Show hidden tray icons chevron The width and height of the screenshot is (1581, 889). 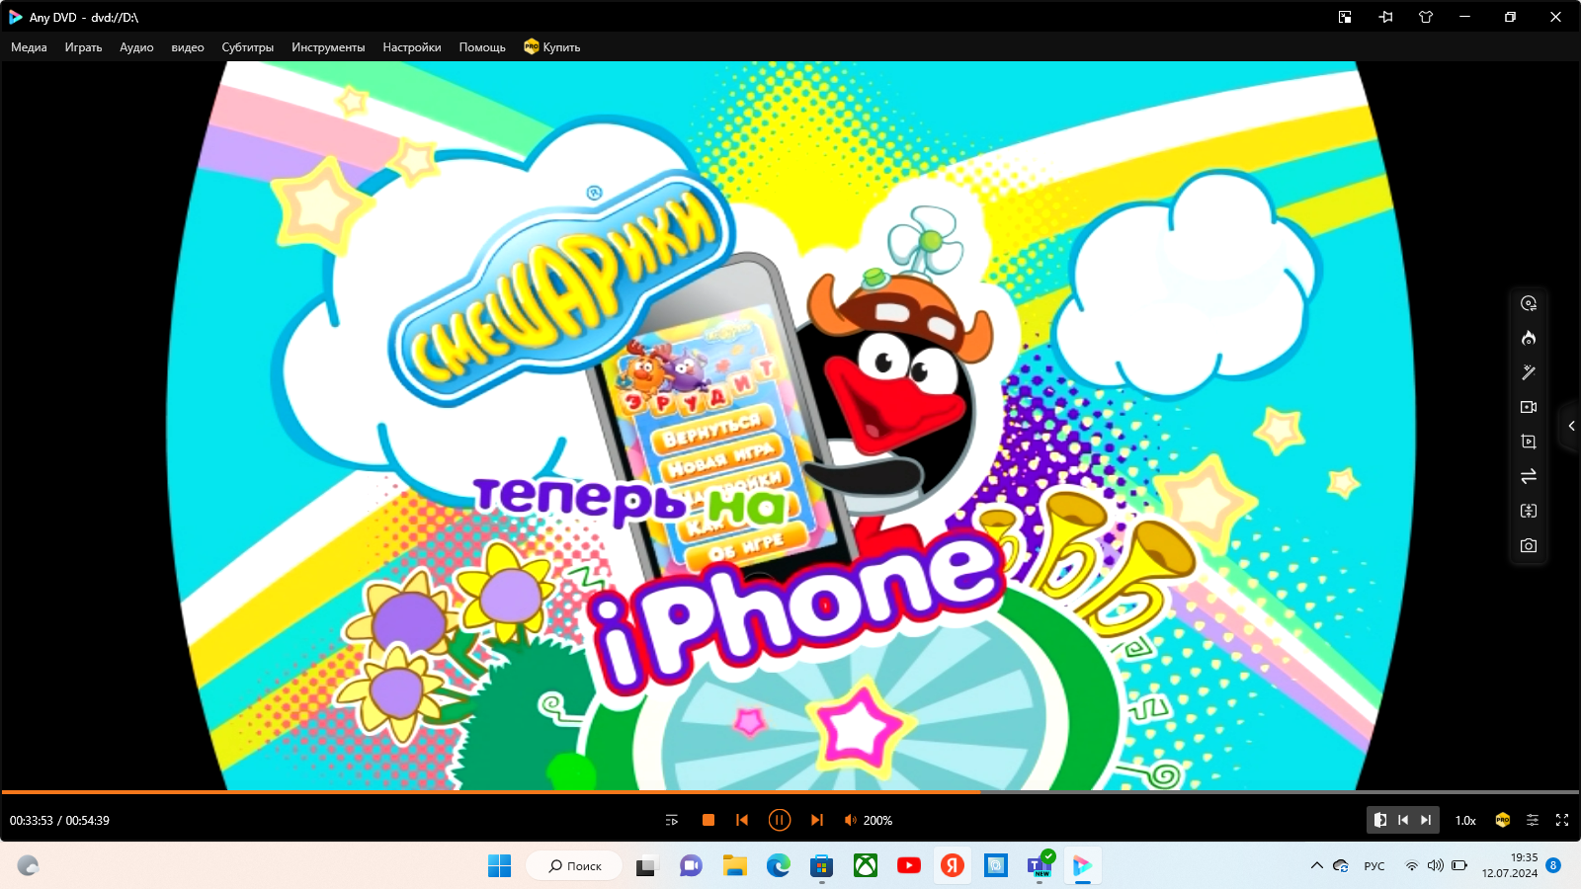coord(1316,866)
